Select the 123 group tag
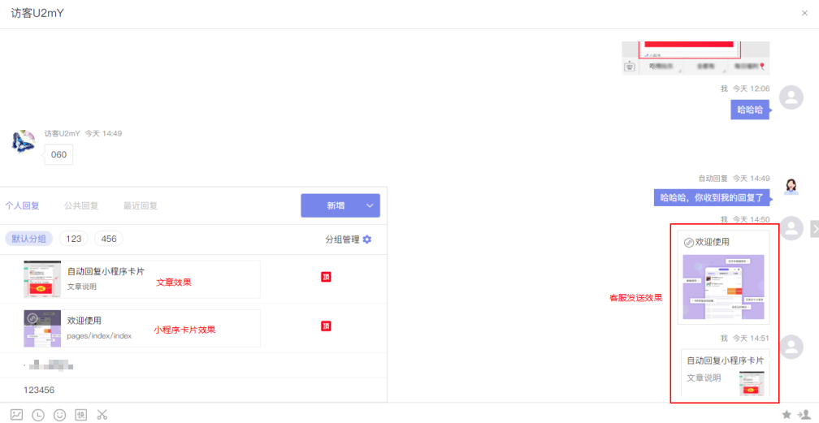819x423 pixels. 74,239
